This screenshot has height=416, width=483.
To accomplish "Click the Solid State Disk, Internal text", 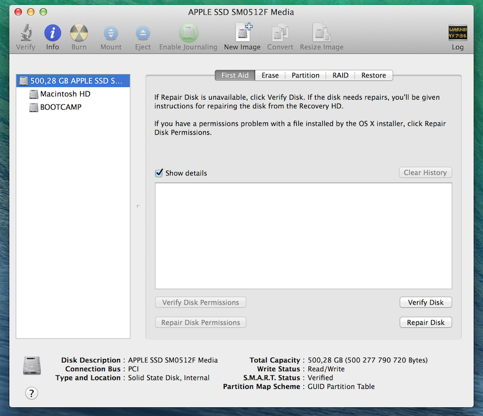I will pyautogui.click(x=169, y=378).
